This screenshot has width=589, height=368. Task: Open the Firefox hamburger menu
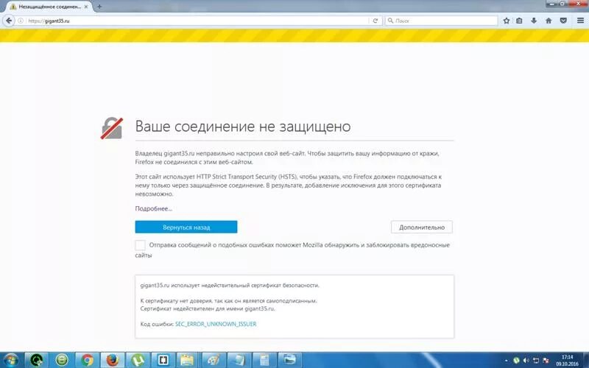(580, 21)
